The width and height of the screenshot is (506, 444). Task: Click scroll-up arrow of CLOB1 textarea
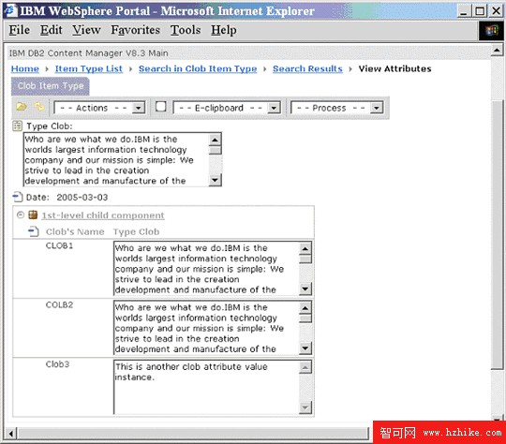coord(305,248)
